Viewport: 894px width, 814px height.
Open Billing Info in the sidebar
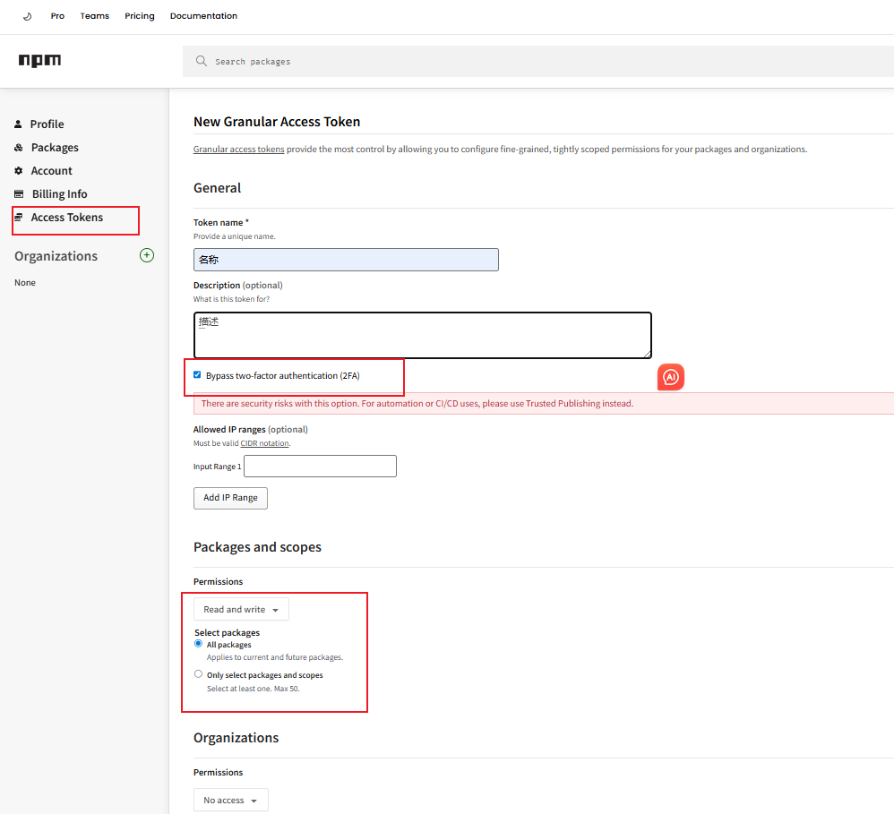click(59, 193)
